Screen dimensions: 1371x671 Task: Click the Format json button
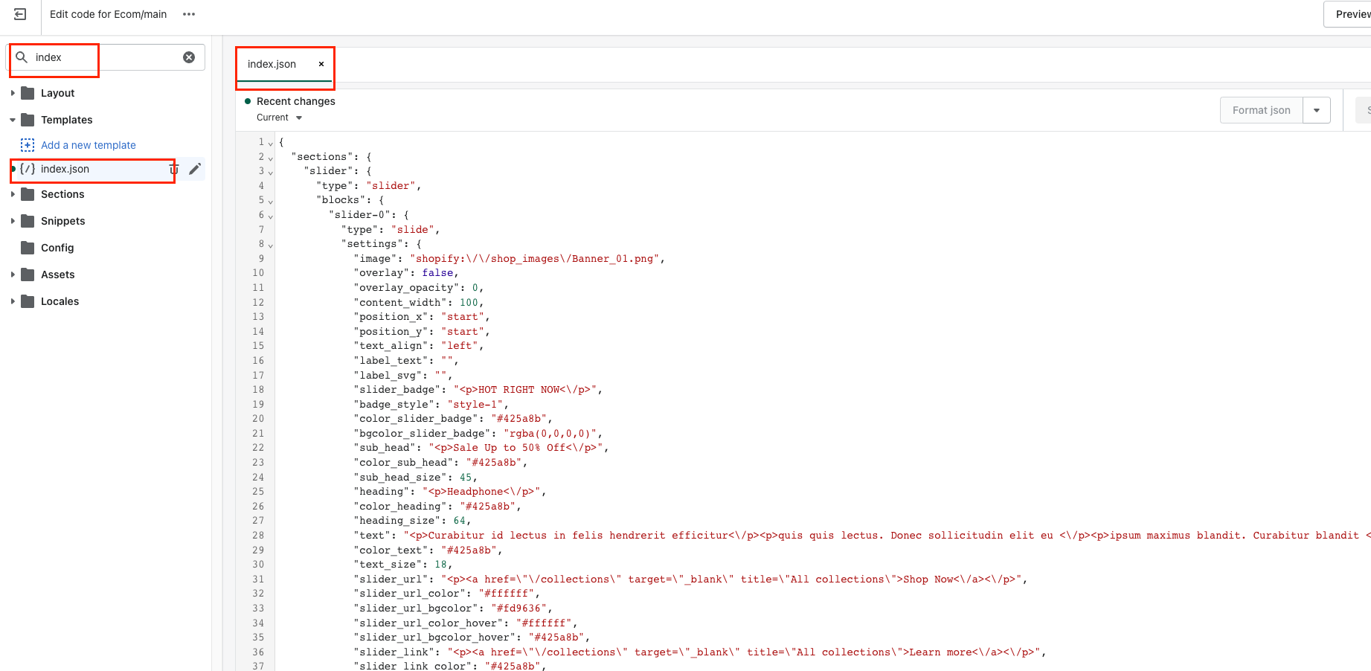(x=1261, y=110)
